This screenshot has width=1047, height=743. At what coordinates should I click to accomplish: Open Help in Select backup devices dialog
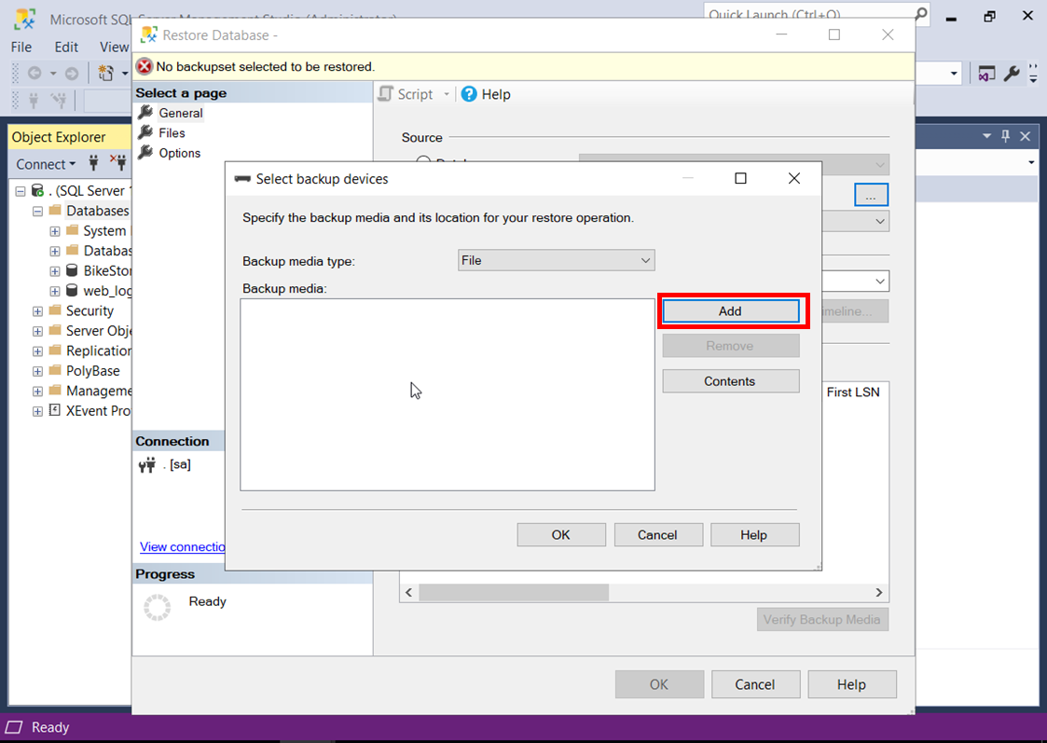pyautogui.click(x=754, y=535)
